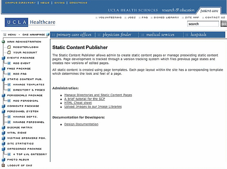227x169 pixels.
Task: Click the cube icon beside Vital Signs
Action: pos(3,133)
